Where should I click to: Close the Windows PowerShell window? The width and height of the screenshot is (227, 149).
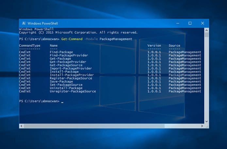[203, 23]
